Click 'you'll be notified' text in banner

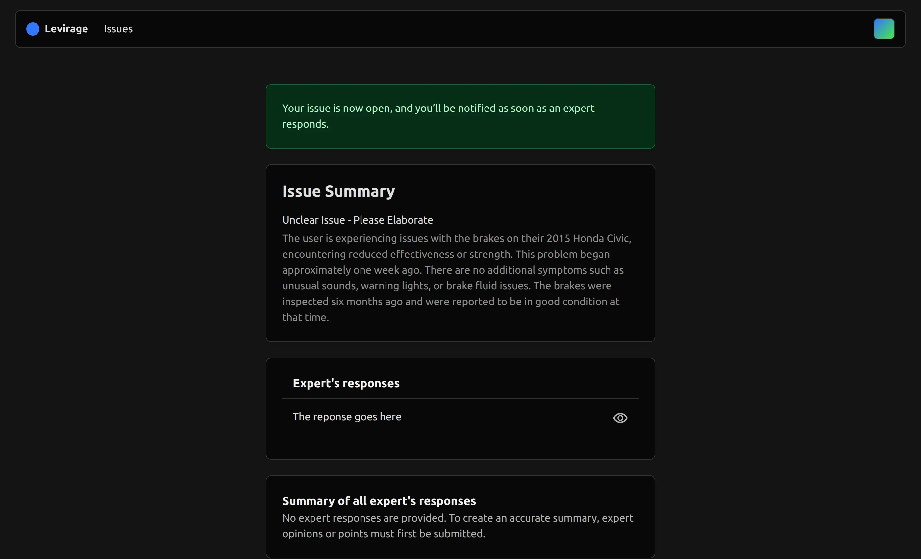pyautogui.click(x=455, y=109)
